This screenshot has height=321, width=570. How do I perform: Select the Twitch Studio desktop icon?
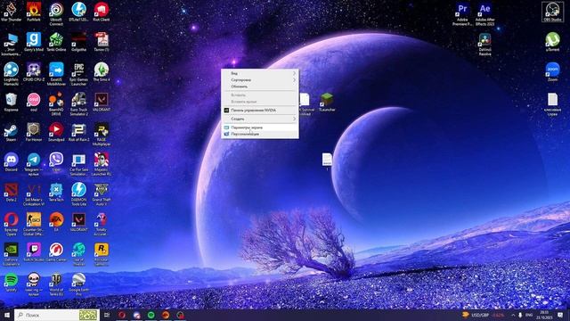[x=34, y=252]
